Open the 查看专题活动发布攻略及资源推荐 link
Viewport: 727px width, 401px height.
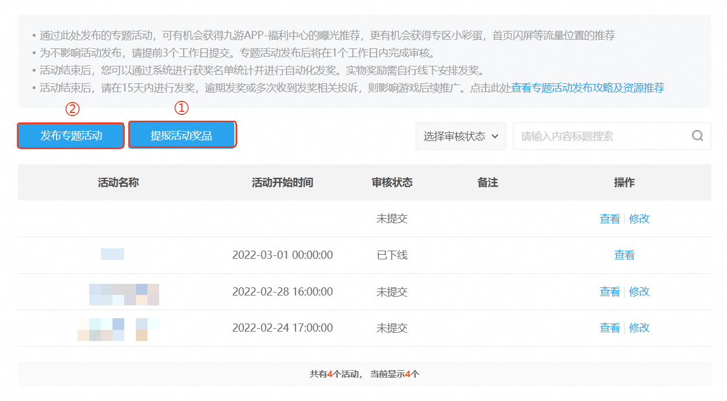pos(588,88)
